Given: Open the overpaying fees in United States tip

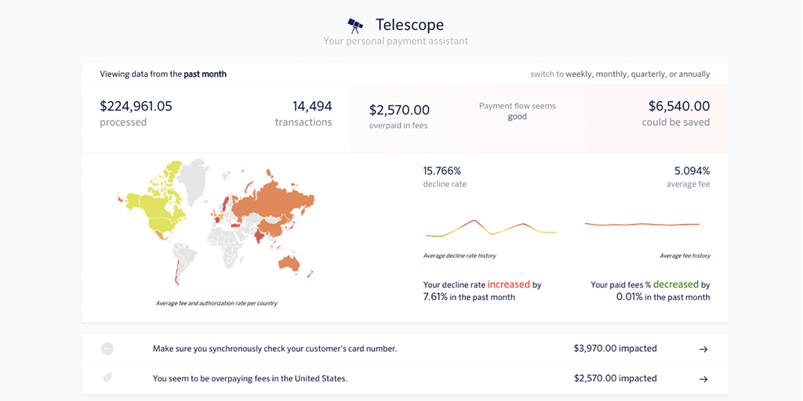Looking at the screenshot, I should (249, 378).
